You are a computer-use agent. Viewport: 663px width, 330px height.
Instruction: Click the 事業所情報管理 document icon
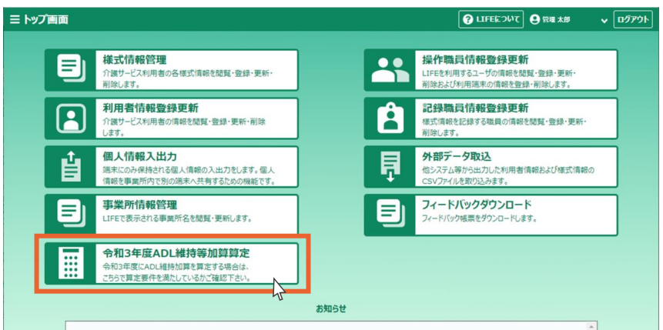click(71, 215)
